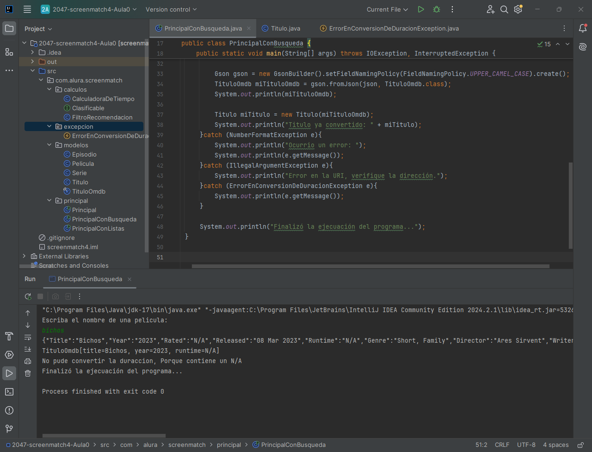Click the 15 inspections widget

tap(544, 44)
